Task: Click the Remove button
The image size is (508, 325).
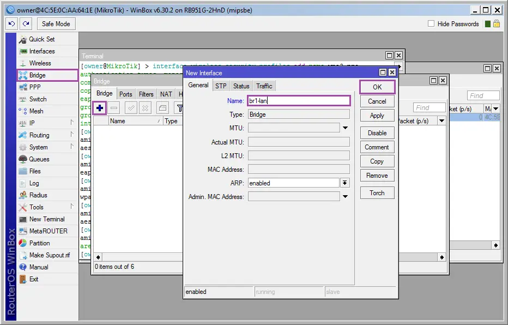Action: (x=377, y=176)
